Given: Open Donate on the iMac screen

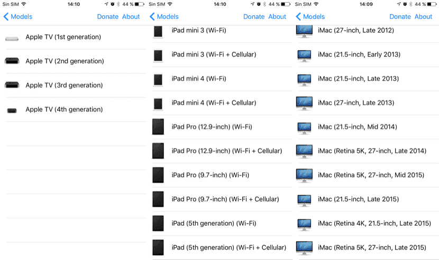Looking at the screenshot, I should [400, 17].
